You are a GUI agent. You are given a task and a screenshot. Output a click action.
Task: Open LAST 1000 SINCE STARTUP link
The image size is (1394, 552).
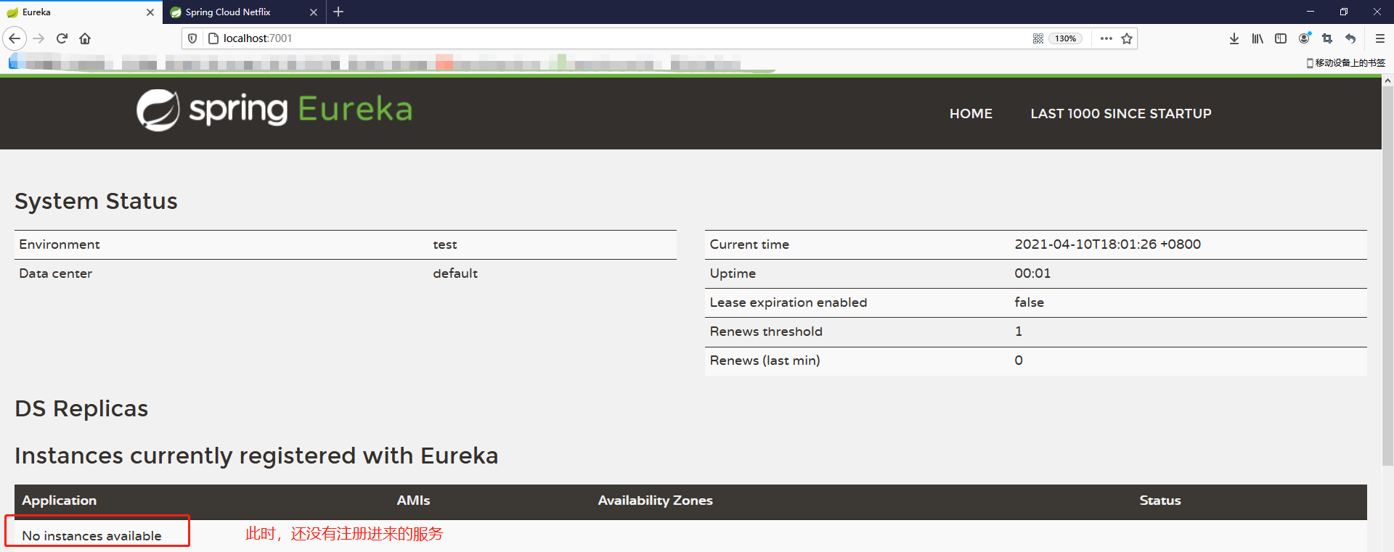point(1121,113)
